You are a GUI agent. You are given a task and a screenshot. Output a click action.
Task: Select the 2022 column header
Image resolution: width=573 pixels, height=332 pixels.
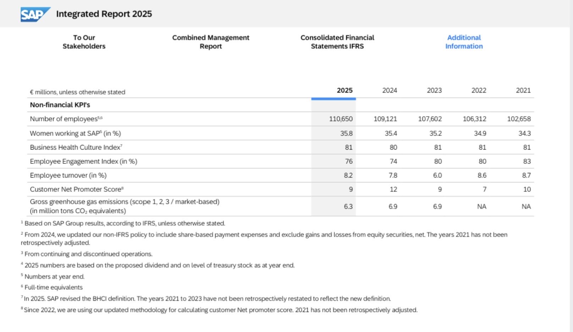(479, 90)
